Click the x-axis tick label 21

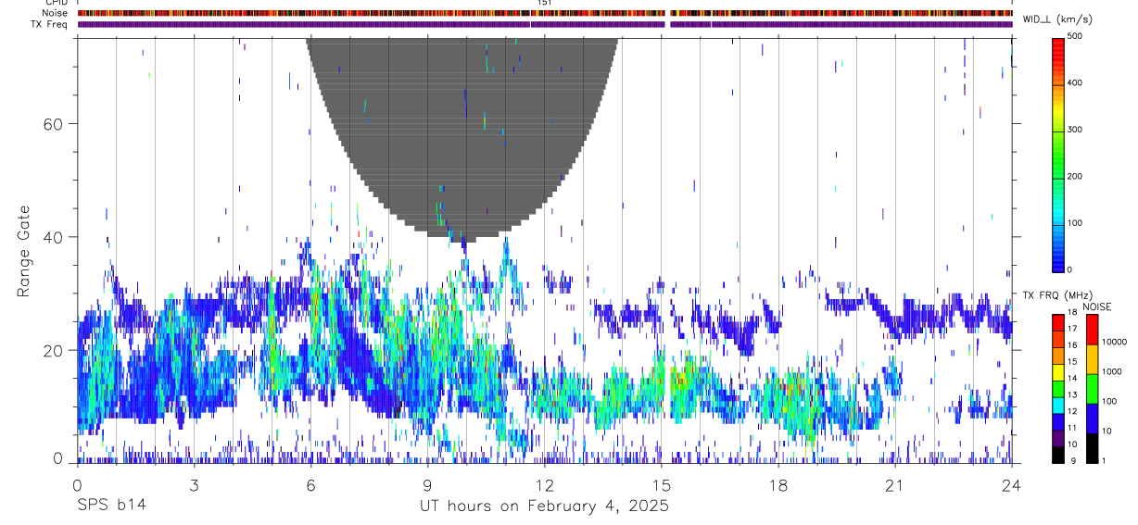[895, 484]
